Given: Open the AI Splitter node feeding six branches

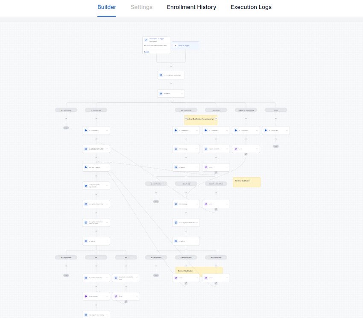Looking at the screenshot, I should coord(171,93).
